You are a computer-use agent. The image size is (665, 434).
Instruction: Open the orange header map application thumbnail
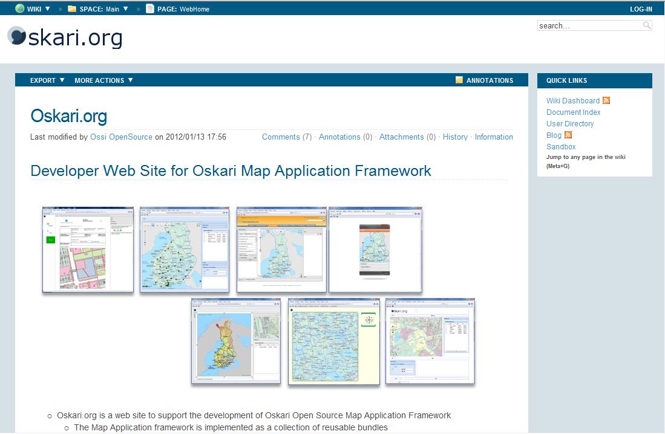(x=281, y=249)
